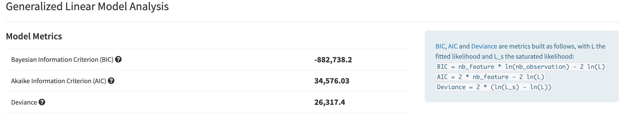Click the 'fitted likelihood and L_s' explanation text

pyautogui.click(x=470, y=57)
